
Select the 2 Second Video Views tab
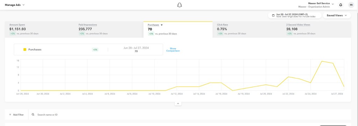(316, 30)
